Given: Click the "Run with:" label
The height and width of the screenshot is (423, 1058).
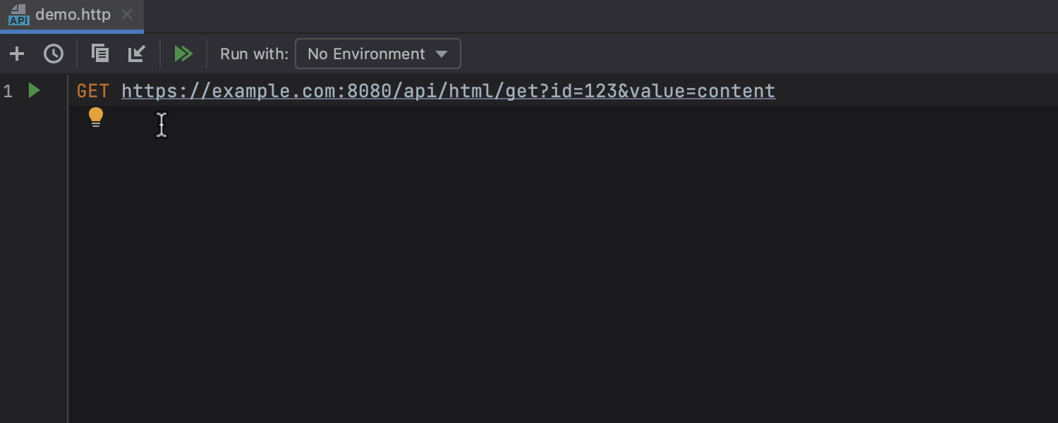Looking at the screenshot, I should click(x=254, y=54).
